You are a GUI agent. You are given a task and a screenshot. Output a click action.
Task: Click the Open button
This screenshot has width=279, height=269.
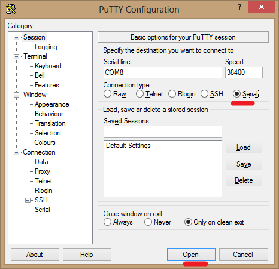click(x=191, y=255)
